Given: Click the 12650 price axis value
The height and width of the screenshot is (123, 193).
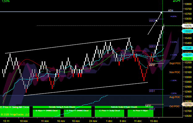Looking at the screenshot, I should (x=188, y=116).
